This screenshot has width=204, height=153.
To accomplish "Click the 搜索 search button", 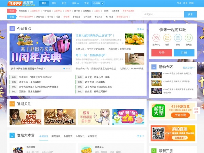I will [190, 14].
